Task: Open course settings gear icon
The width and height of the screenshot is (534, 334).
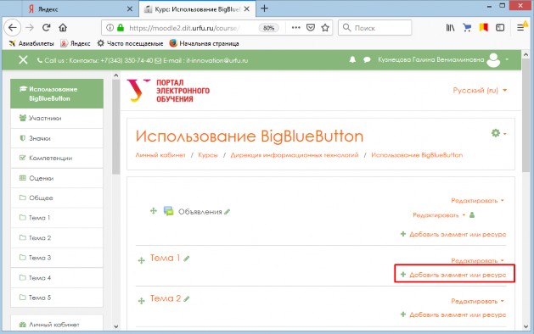Action: 496,133
